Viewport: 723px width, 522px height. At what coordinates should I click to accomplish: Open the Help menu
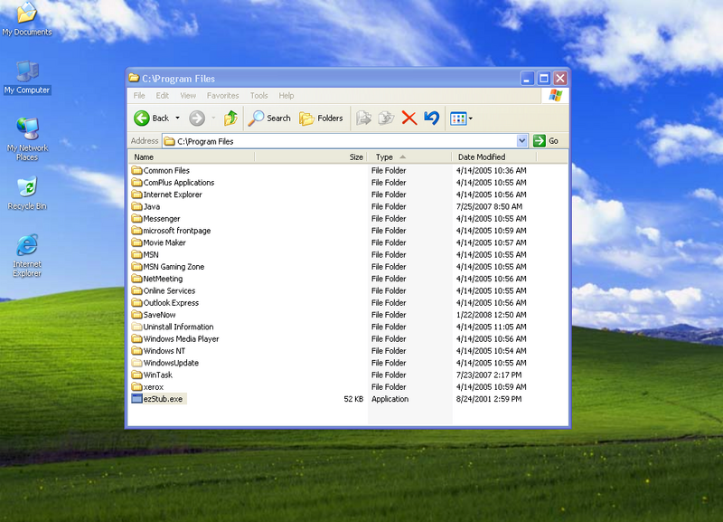click(x=286, y=96)
